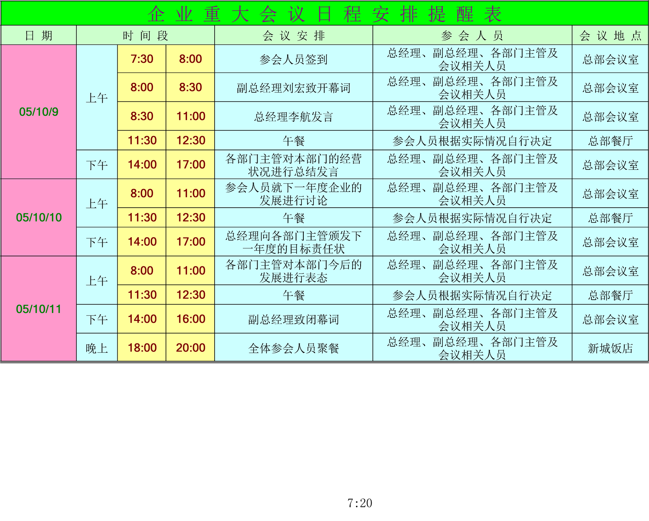Click the 晚上 time period cell

click(x=97, y=348)
